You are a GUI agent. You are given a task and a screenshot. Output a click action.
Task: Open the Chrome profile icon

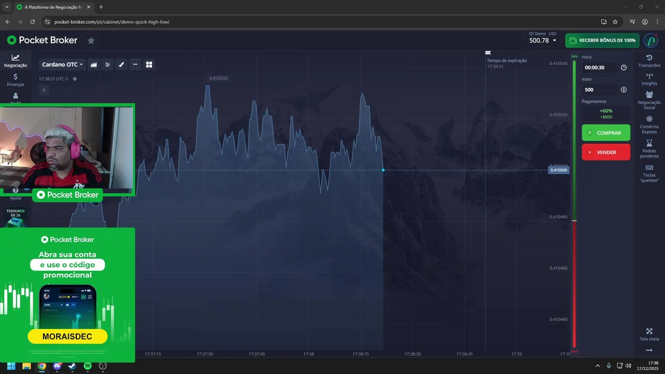click(645, 22)
